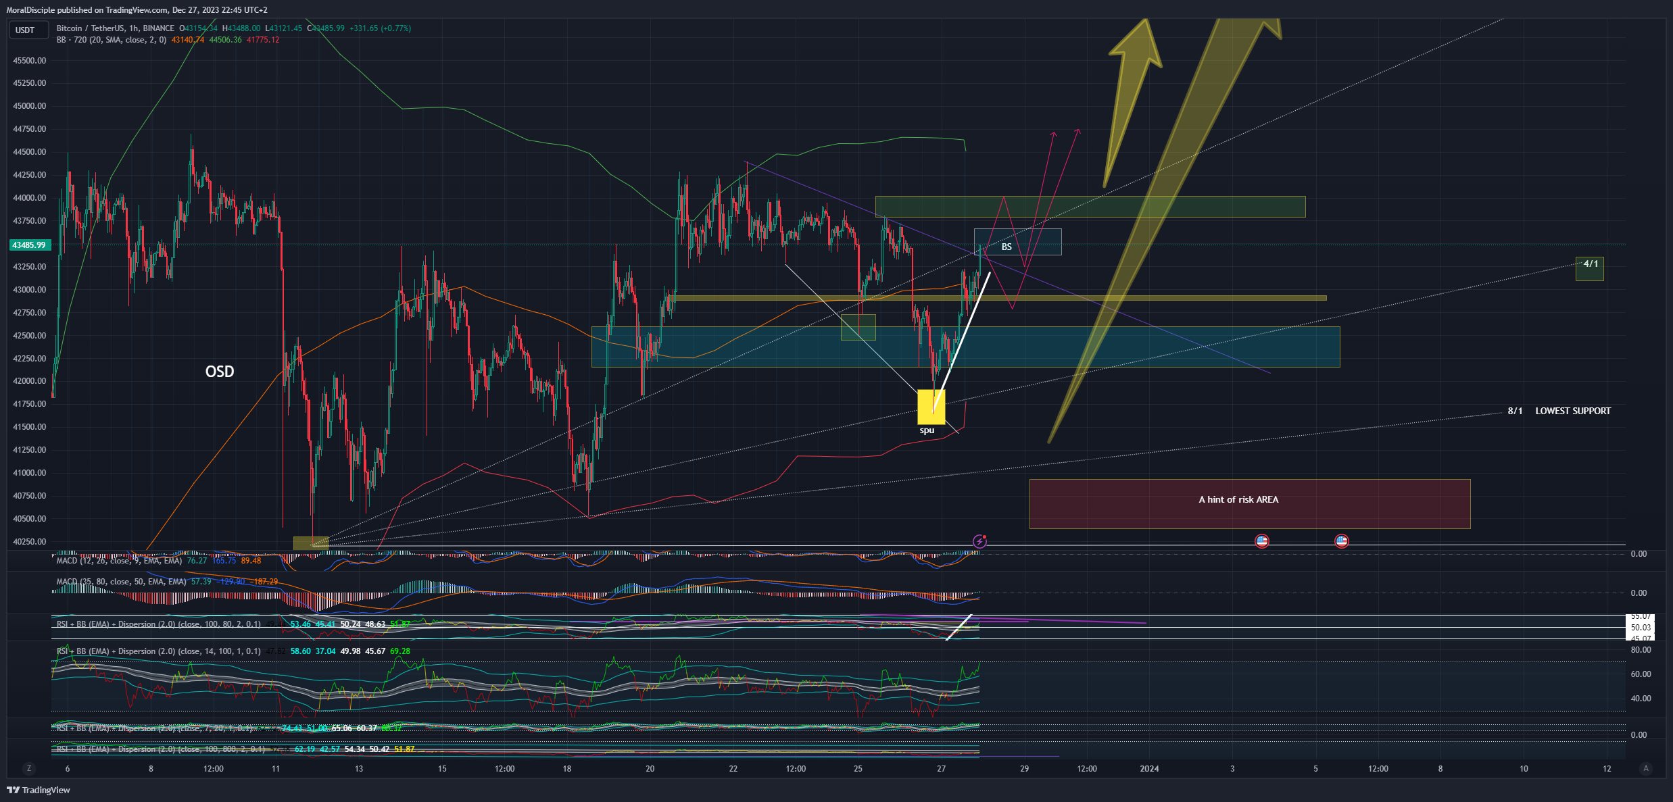Image resolution: width=1673 pixels, height=802 pixels.
Task: Open the earlier US flag economic event marker
Action: pos(1261,541)
